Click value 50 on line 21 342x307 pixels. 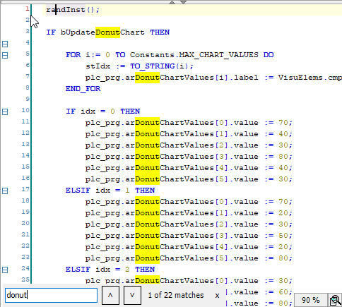tap(283, 236)
